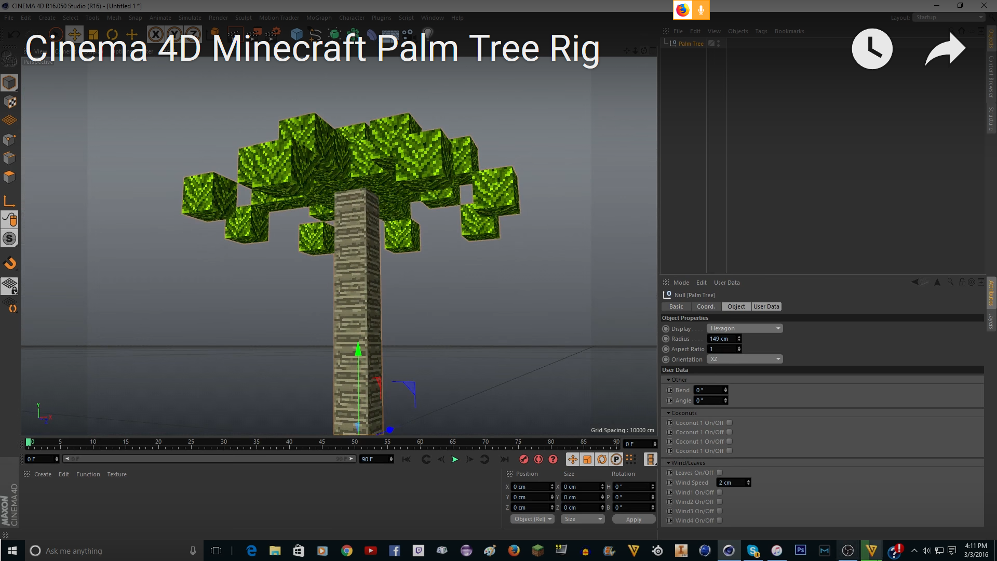Open the Layout Startup dropdown

click(949, 17)
